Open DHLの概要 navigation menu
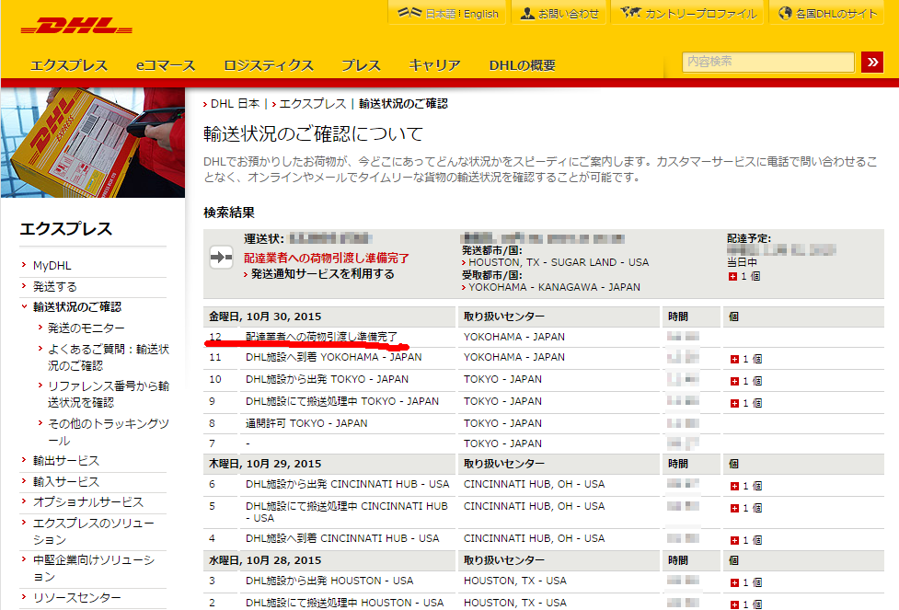The width and height of the screenshot is (899, 610). click(x=523, y=65)
